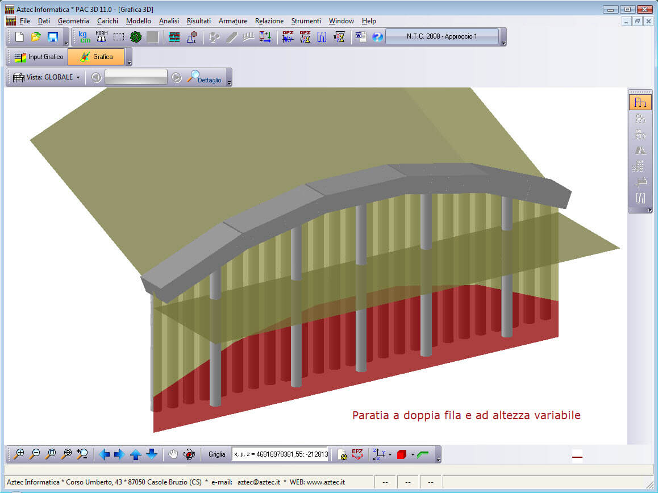Select the active structure view icon in the right palette

point(640,103)
